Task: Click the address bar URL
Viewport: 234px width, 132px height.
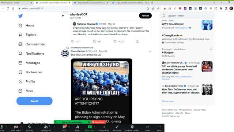Action: click(x=32, y=8)
